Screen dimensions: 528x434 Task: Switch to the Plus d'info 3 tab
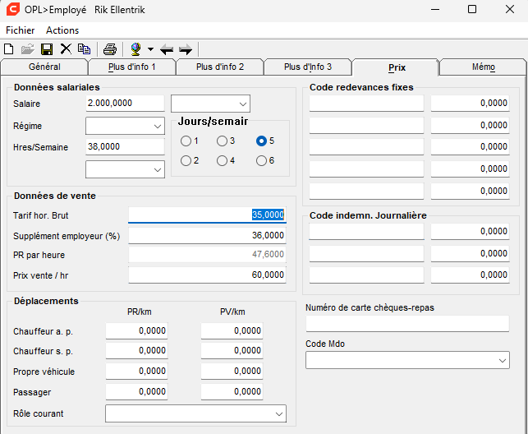pyautogui.click(x=308, y=67)
